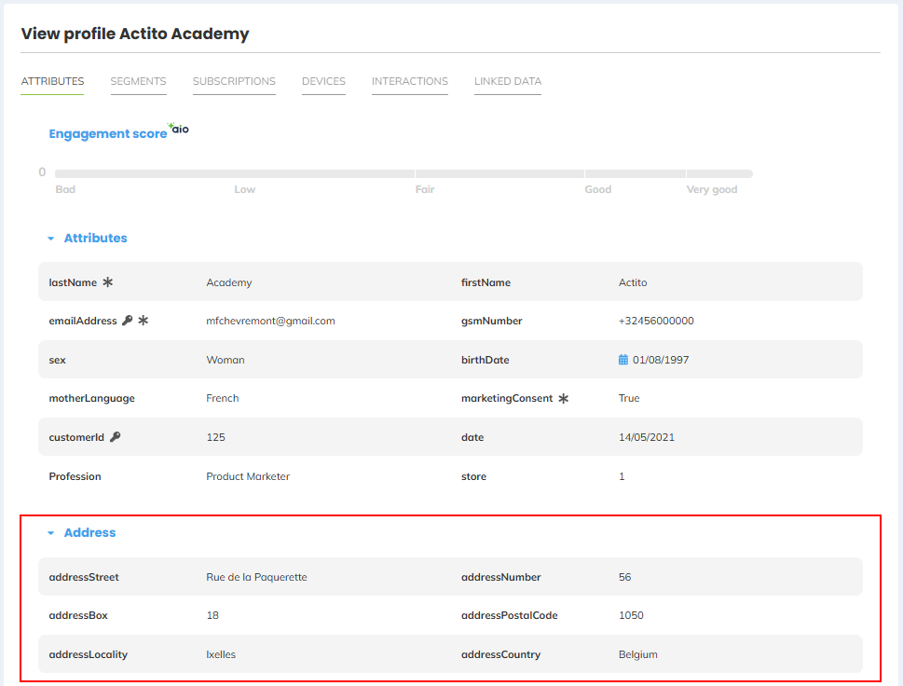Click the 'Fair' scale label
This screenshot has height=686, width=903.
click(x=425, y=189)
